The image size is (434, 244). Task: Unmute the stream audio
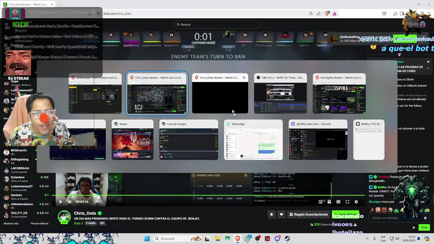tap(70, 202)
